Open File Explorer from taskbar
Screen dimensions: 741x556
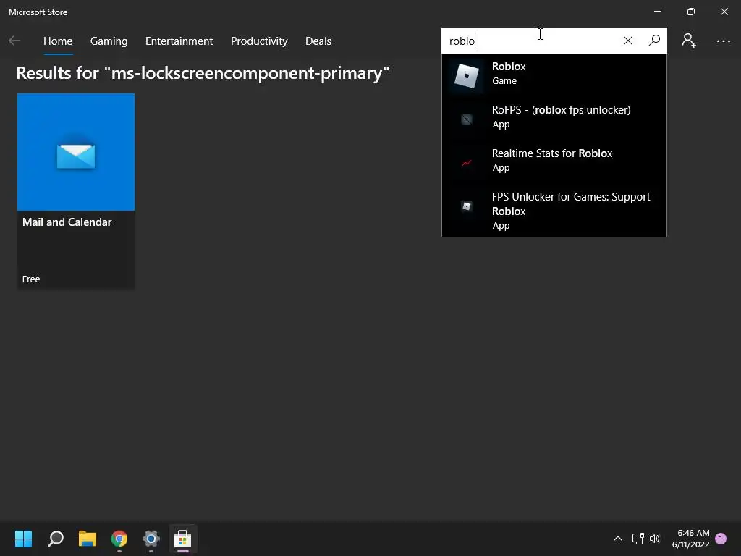(88, 538)
